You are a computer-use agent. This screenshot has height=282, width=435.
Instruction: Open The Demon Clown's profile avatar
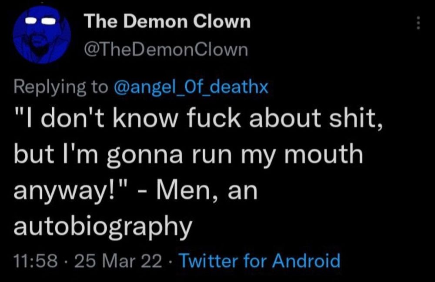tap(42, 35)
